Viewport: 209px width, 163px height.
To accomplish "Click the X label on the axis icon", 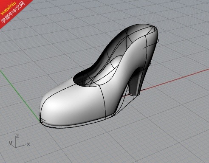I will [x=28, y=144].
